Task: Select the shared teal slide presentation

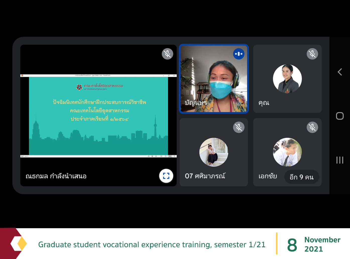Action: pos(98,116)
